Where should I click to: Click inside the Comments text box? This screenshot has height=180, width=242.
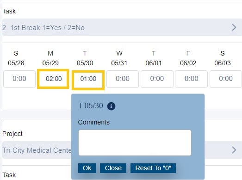tap(135, 143)
